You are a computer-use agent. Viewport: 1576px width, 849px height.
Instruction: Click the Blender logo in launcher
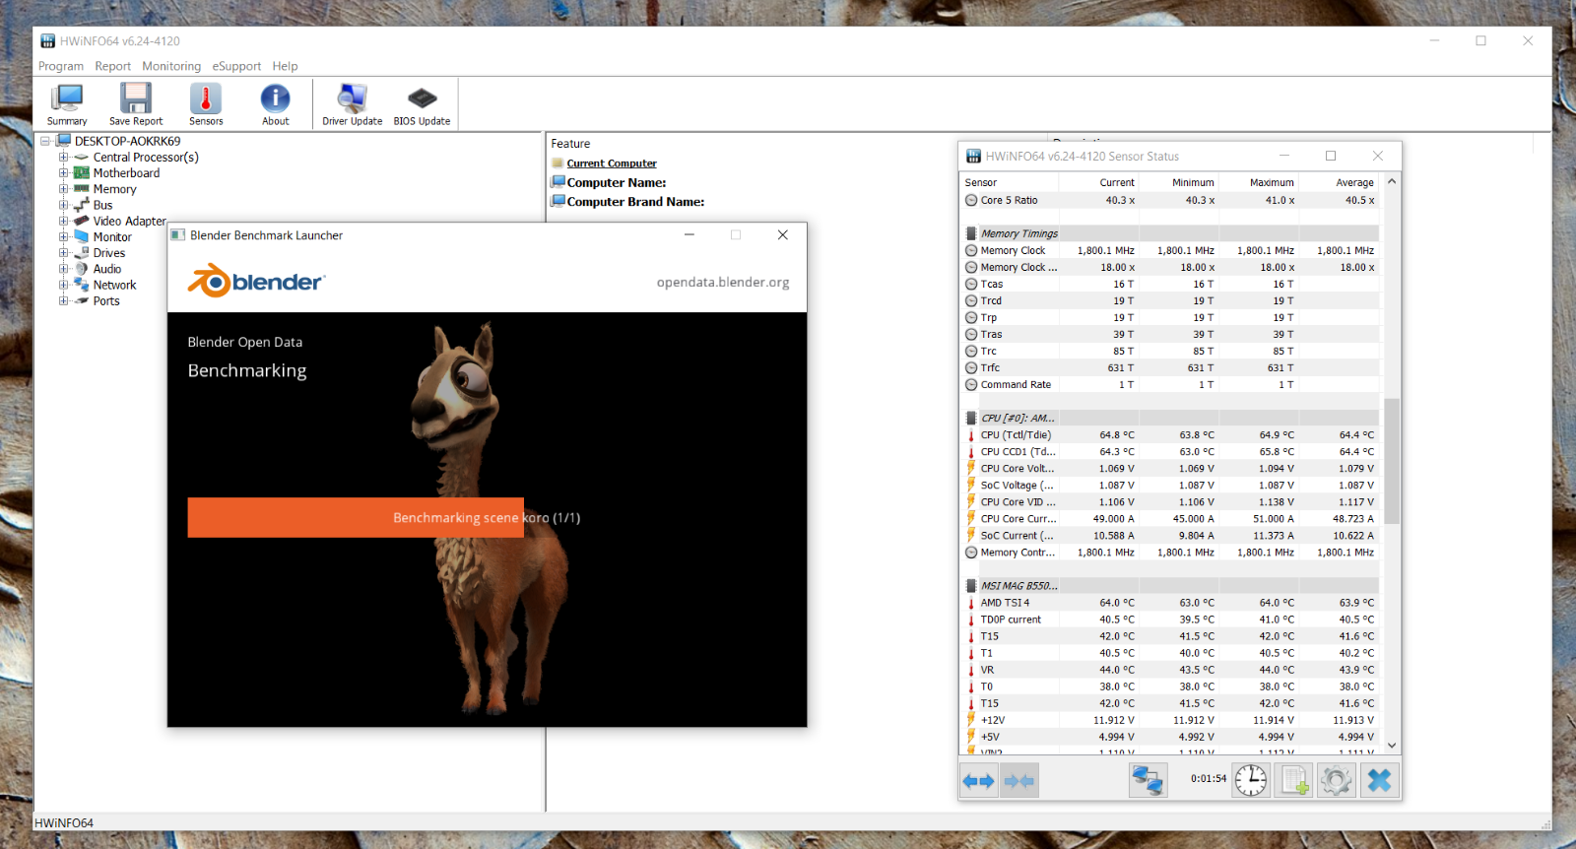[x=255, y=281]
